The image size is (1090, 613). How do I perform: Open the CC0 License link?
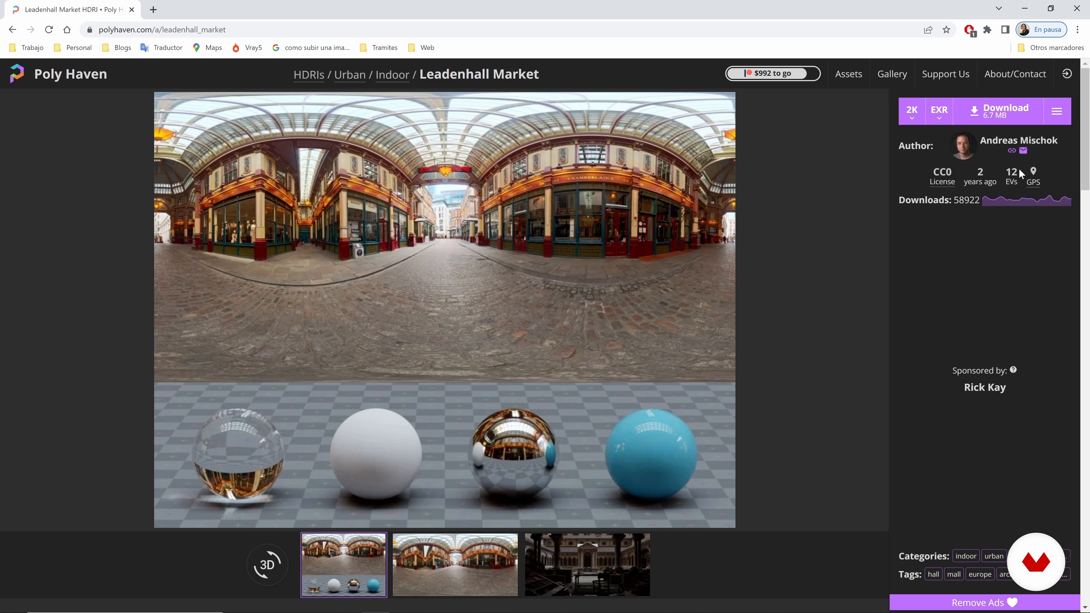[x=942, y=176]
